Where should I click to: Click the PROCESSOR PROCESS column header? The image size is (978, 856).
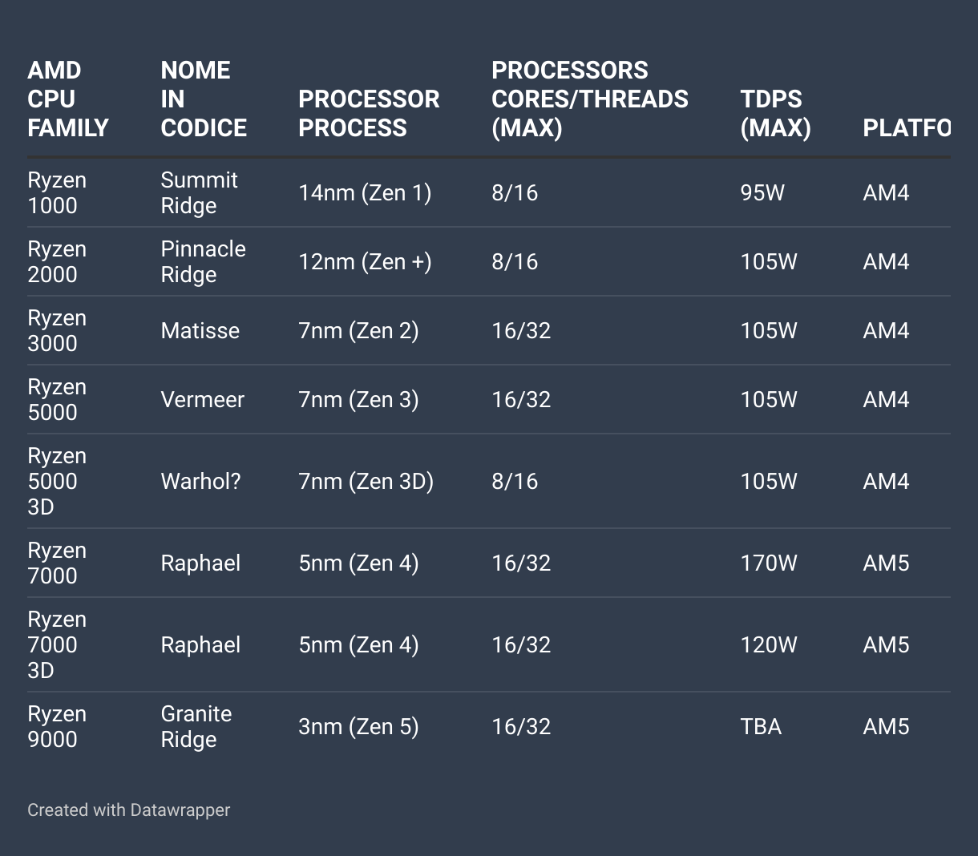369,113
